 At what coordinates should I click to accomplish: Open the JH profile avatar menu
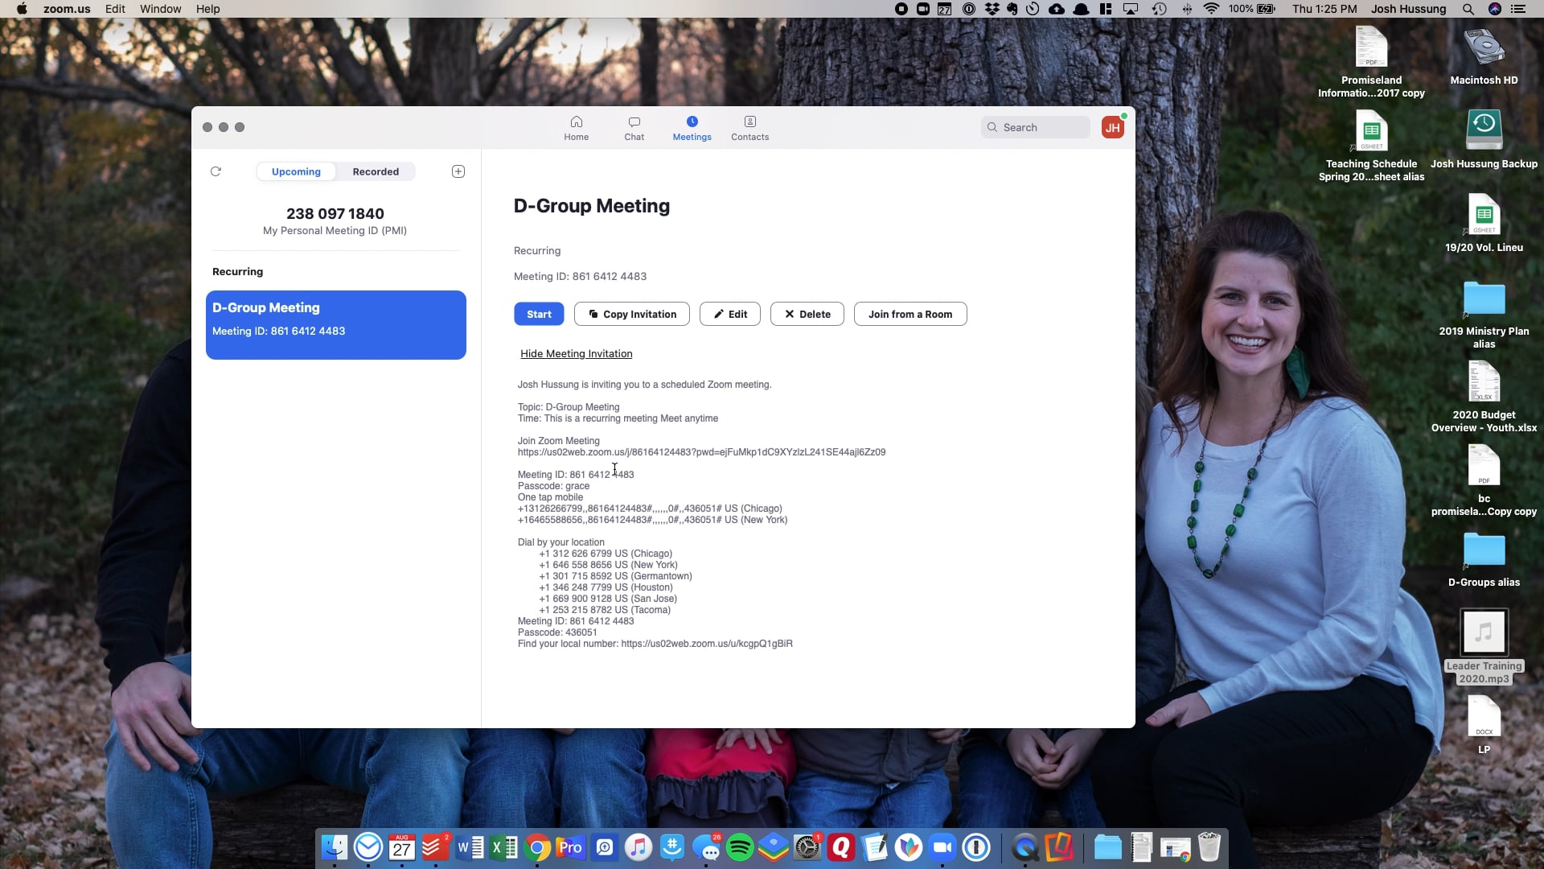click(1113, 127)
